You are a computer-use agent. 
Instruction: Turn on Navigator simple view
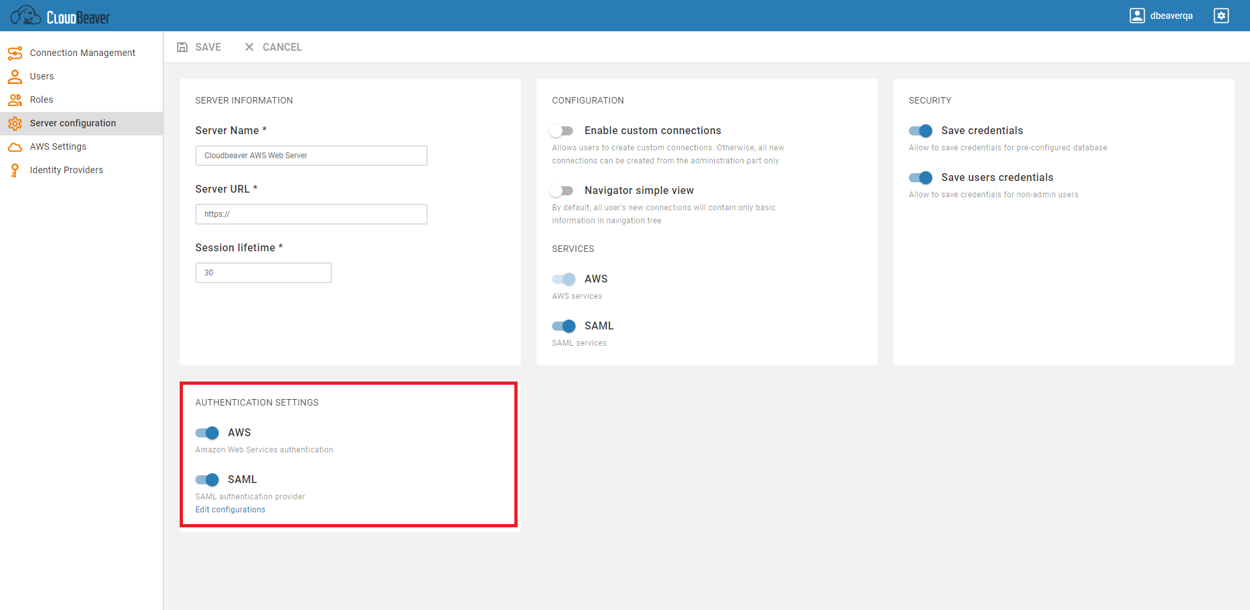[562, 191]
